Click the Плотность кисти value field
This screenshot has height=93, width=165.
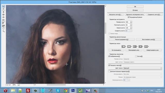[128, 25]
